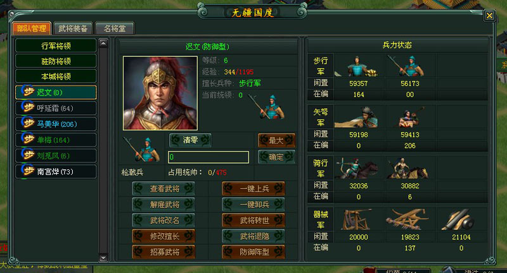
Task: Select general 南宫烨 (73) in list
Action: click(x=56, y=171)
